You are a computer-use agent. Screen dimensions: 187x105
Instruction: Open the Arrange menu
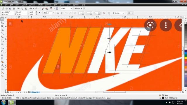coord(32,5)
